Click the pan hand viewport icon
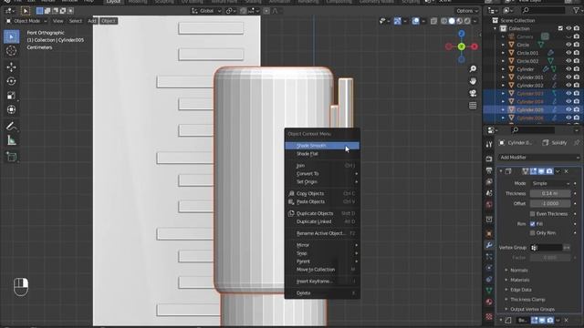Viewport: 584px width, 328px height. point(473,81)
